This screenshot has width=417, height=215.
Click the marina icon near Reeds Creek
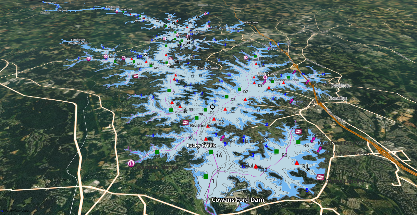click(x=265, y=78)
